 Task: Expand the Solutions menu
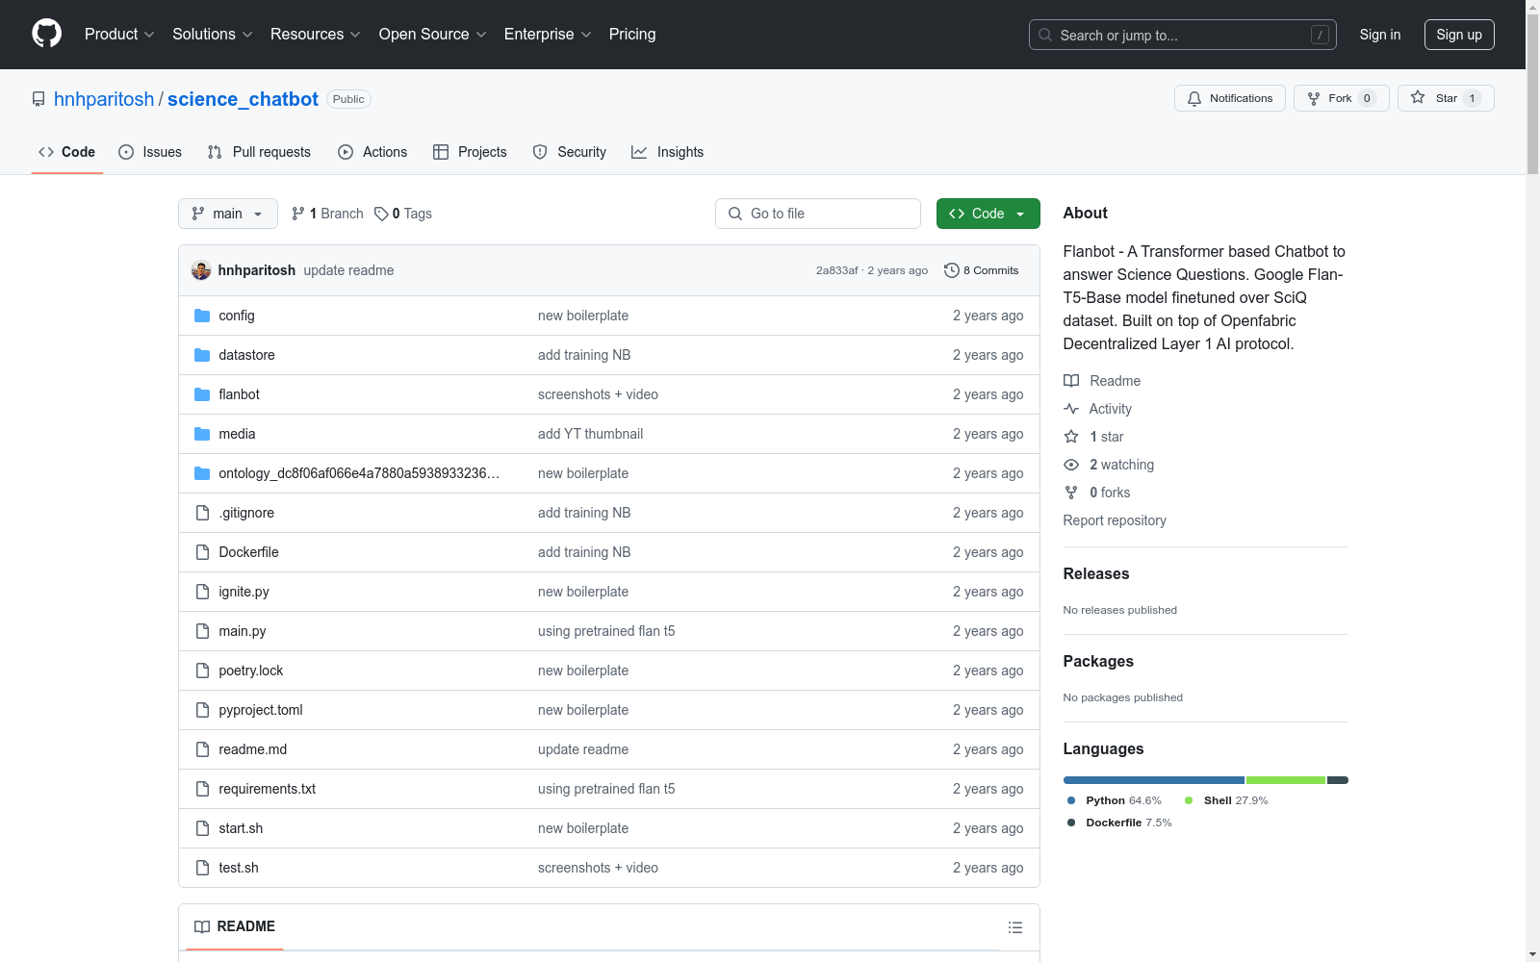(213, 34)
